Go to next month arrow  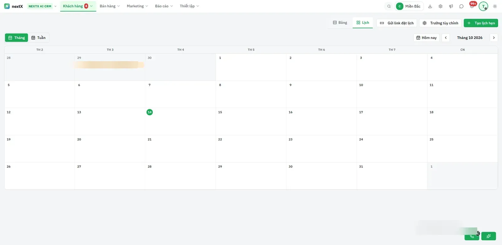[x=494, y=38]
